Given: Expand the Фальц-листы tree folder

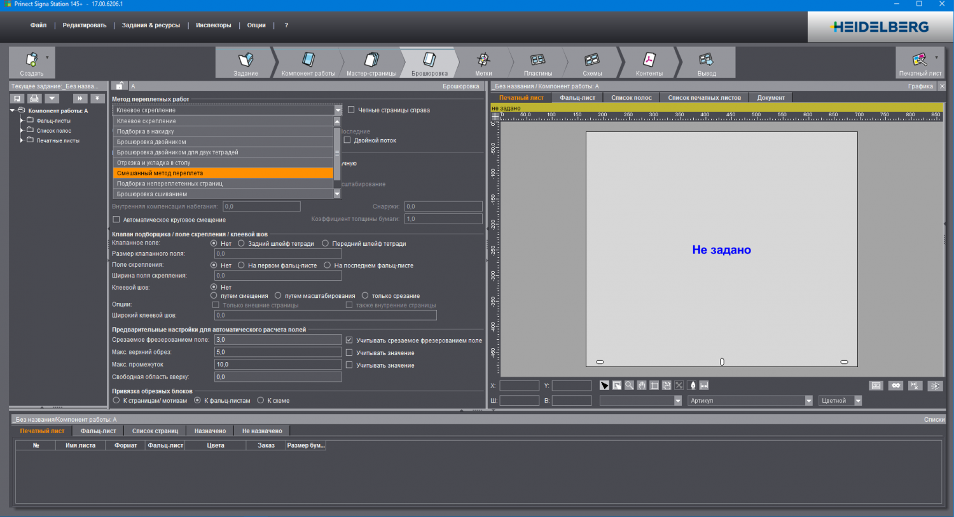Looking at the screenshot, I should [x=22, y=120].
